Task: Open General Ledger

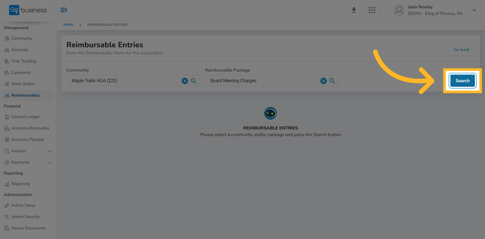Action: click(x=26, y=117)
